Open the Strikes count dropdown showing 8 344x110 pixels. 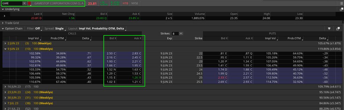tap(177, 34)
